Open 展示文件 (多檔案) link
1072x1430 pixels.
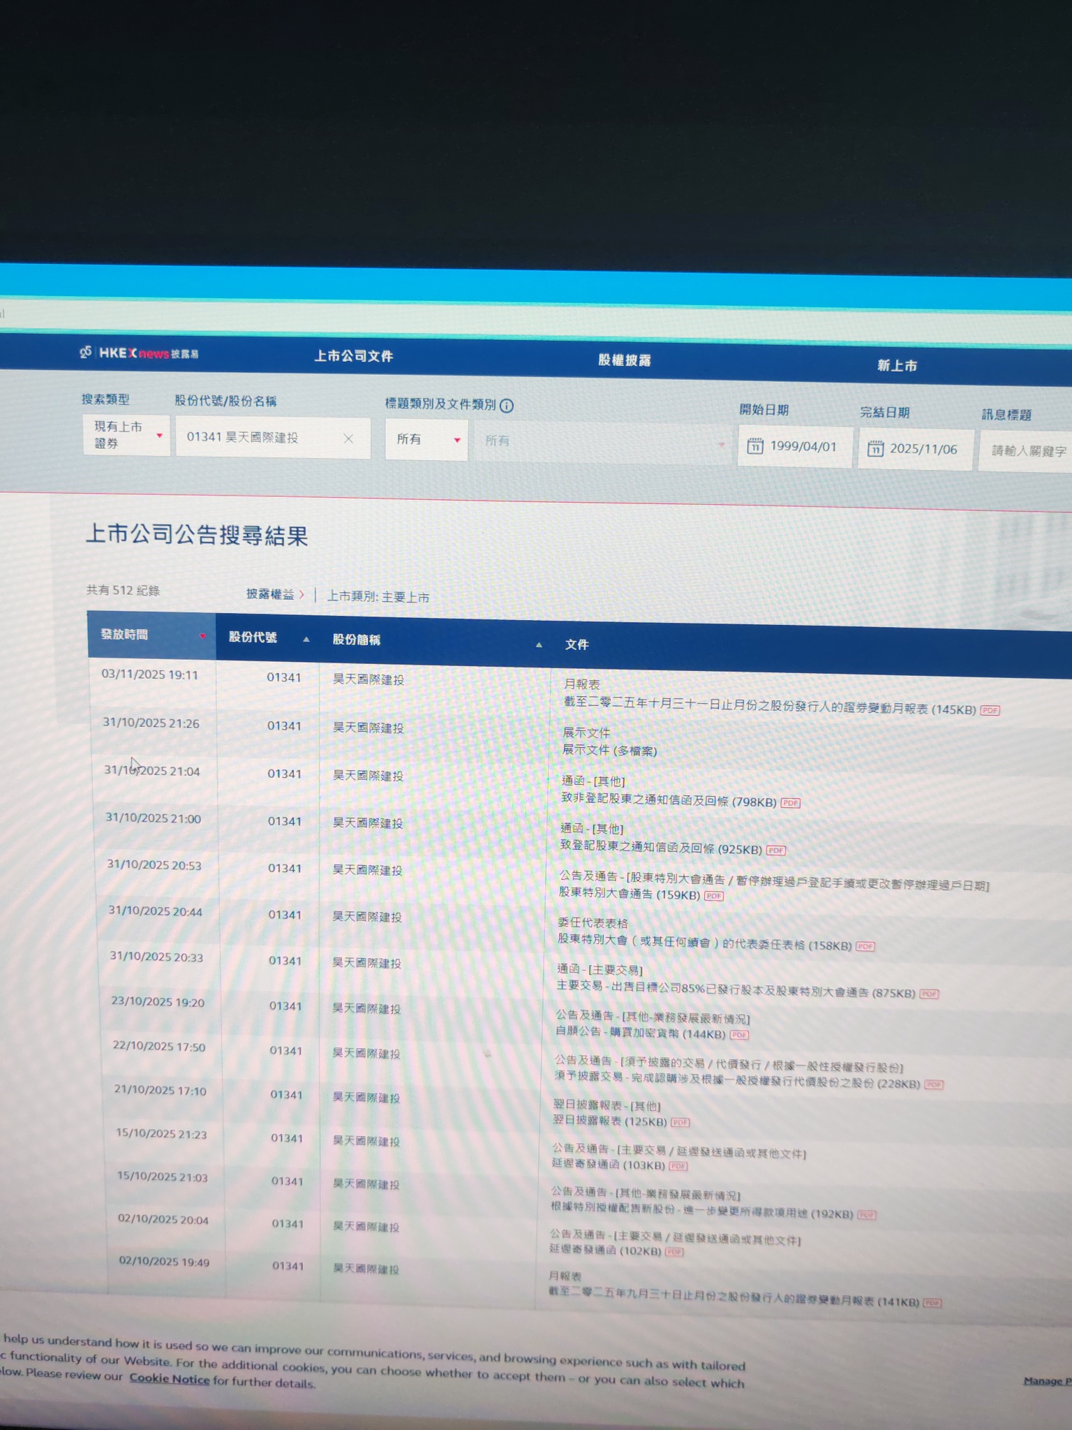coord(609,751)
